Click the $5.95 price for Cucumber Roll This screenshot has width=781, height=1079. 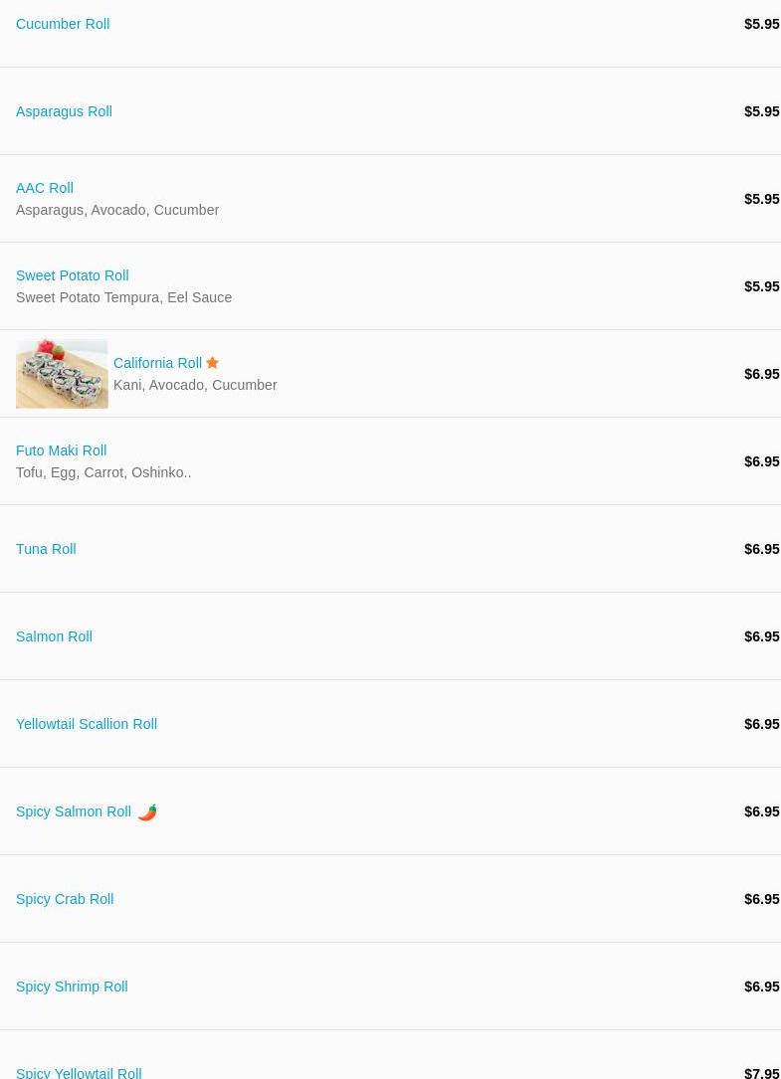(762, 24)
